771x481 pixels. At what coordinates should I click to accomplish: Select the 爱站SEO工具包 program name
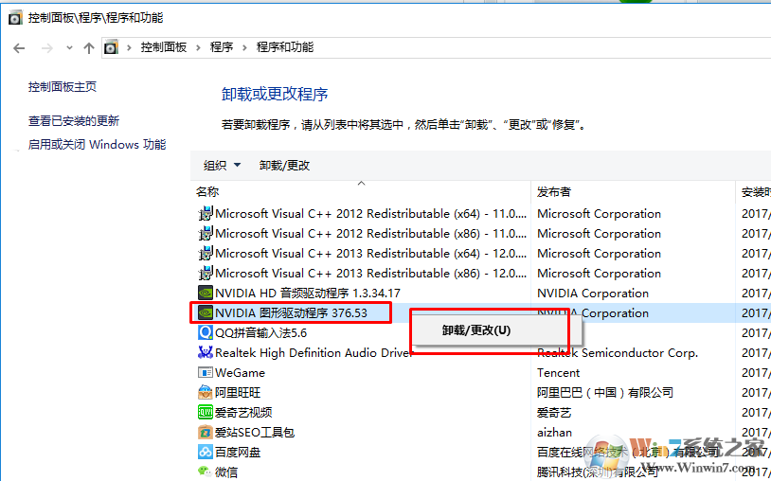tap(255, 433)
